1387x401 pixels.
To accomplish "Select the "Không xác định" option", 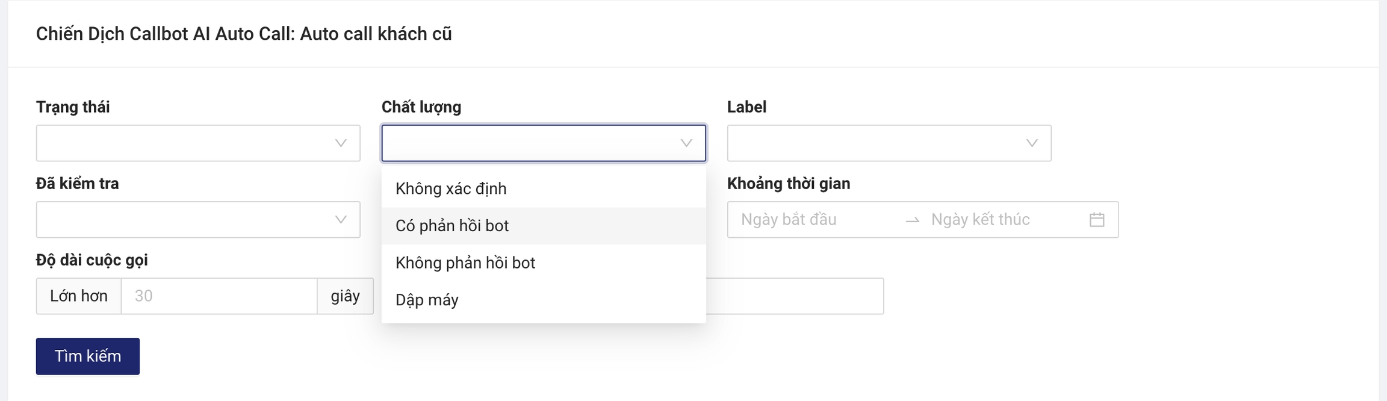I will (x=451, y=189).
